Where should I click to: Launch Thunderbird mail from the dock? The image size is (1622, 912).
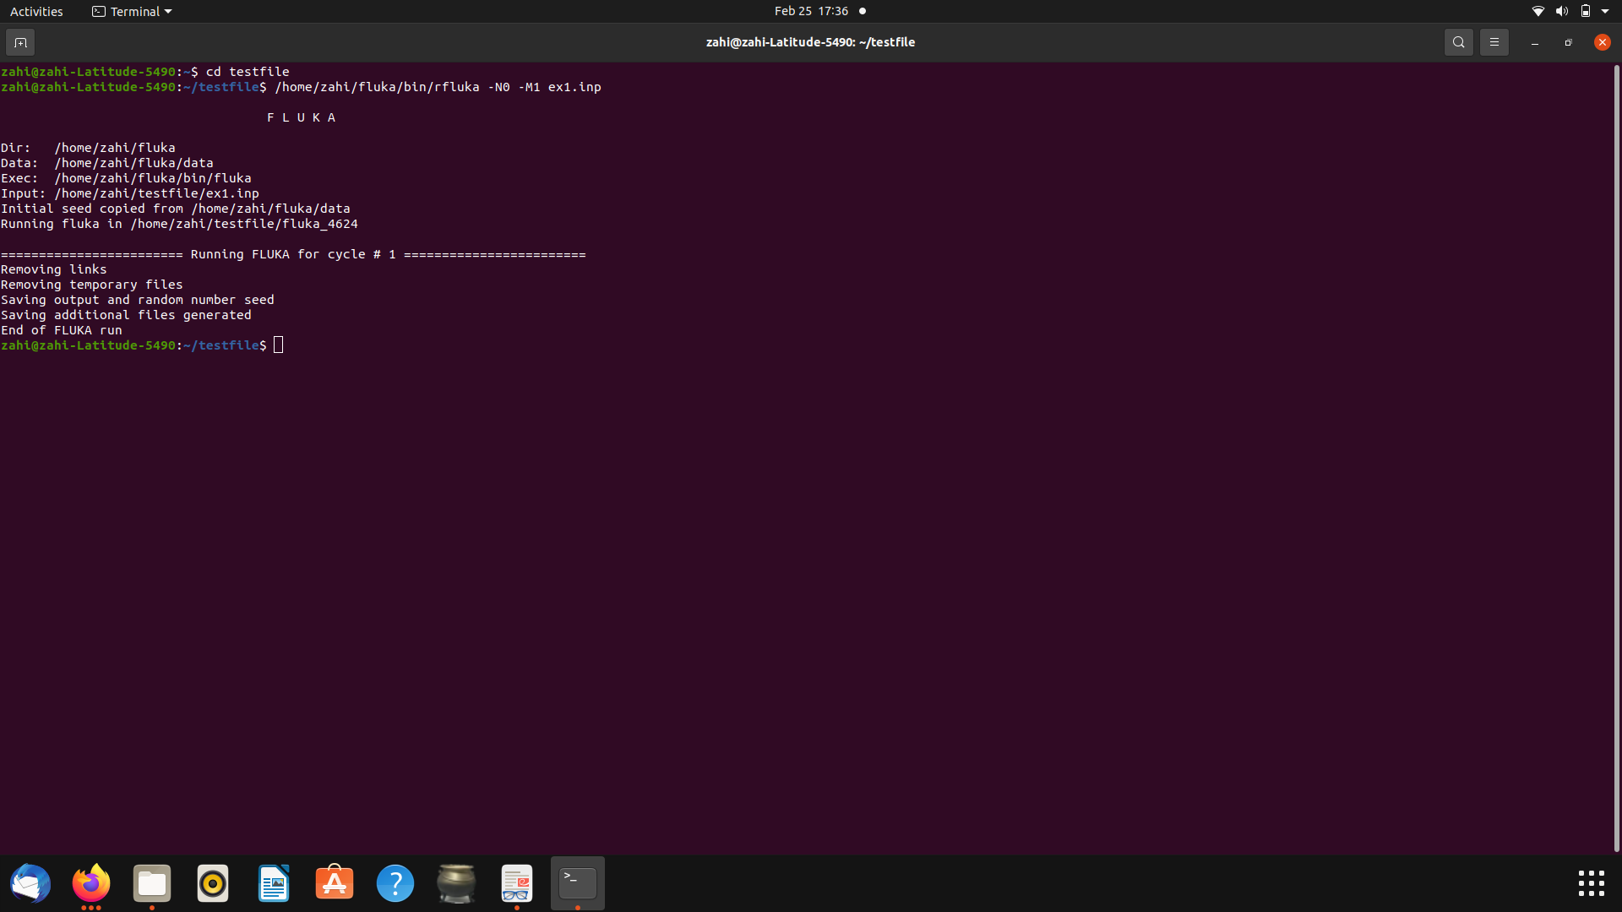pos(30,883)
